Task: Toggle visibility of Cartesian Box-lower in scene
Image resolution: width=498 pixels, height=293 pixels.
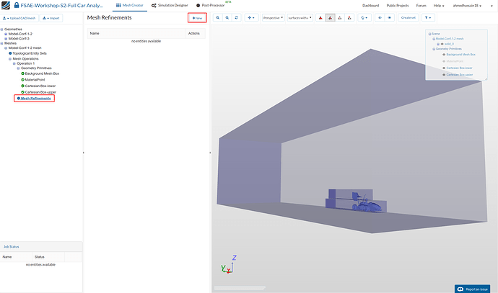Action: click(445, 68)
